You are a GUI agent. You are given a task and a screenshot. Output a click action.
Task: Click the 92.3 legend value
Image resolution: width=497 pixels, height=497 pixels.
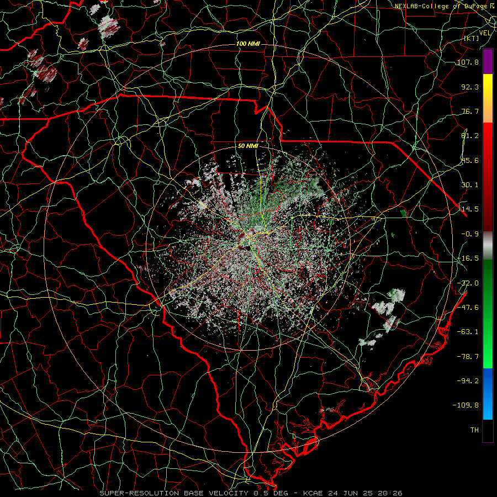[x=470, y=87]
